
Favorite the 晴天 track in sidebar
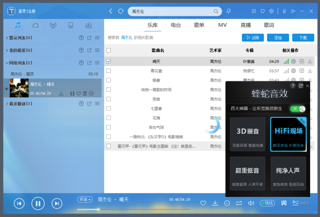tap(79, 93)
